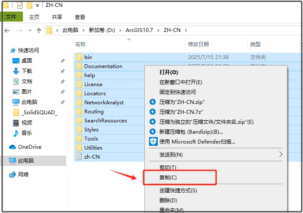
Task: Click bin's date 2025/7/15 21:38
Action: 208,57
